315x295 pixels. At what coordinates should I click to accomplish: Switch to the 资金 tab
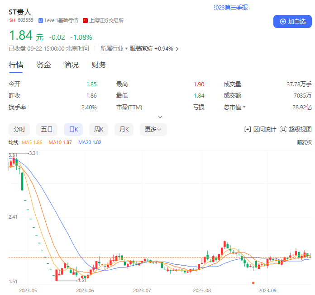[x=43, y=65]
